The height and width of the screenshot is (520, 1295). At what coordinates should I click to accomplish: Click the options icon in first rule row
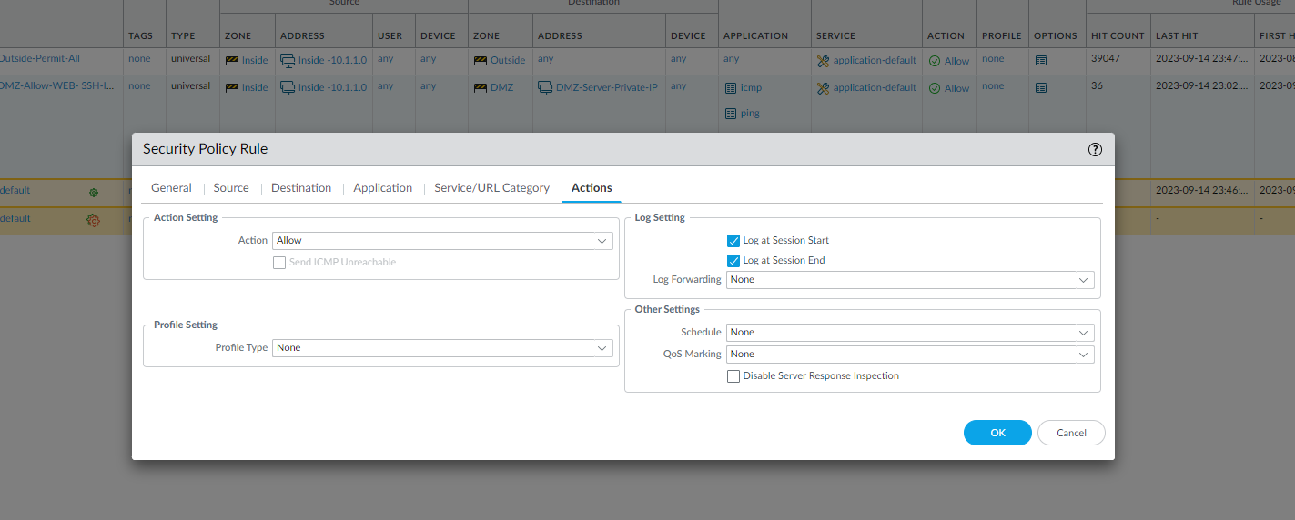1041,61
